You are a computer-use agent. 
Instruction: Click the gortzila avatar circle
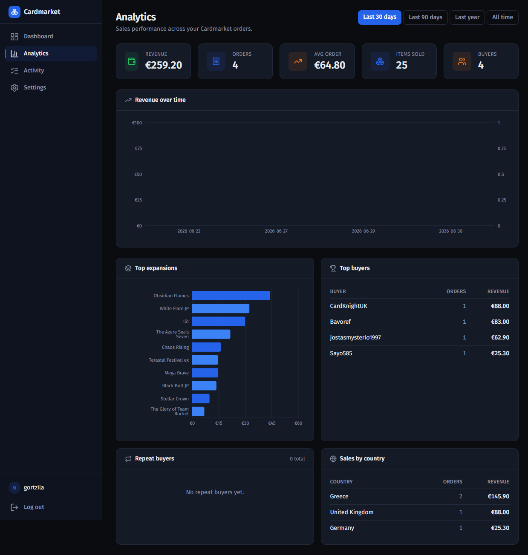pyautogui.click(x=14, y=488)
